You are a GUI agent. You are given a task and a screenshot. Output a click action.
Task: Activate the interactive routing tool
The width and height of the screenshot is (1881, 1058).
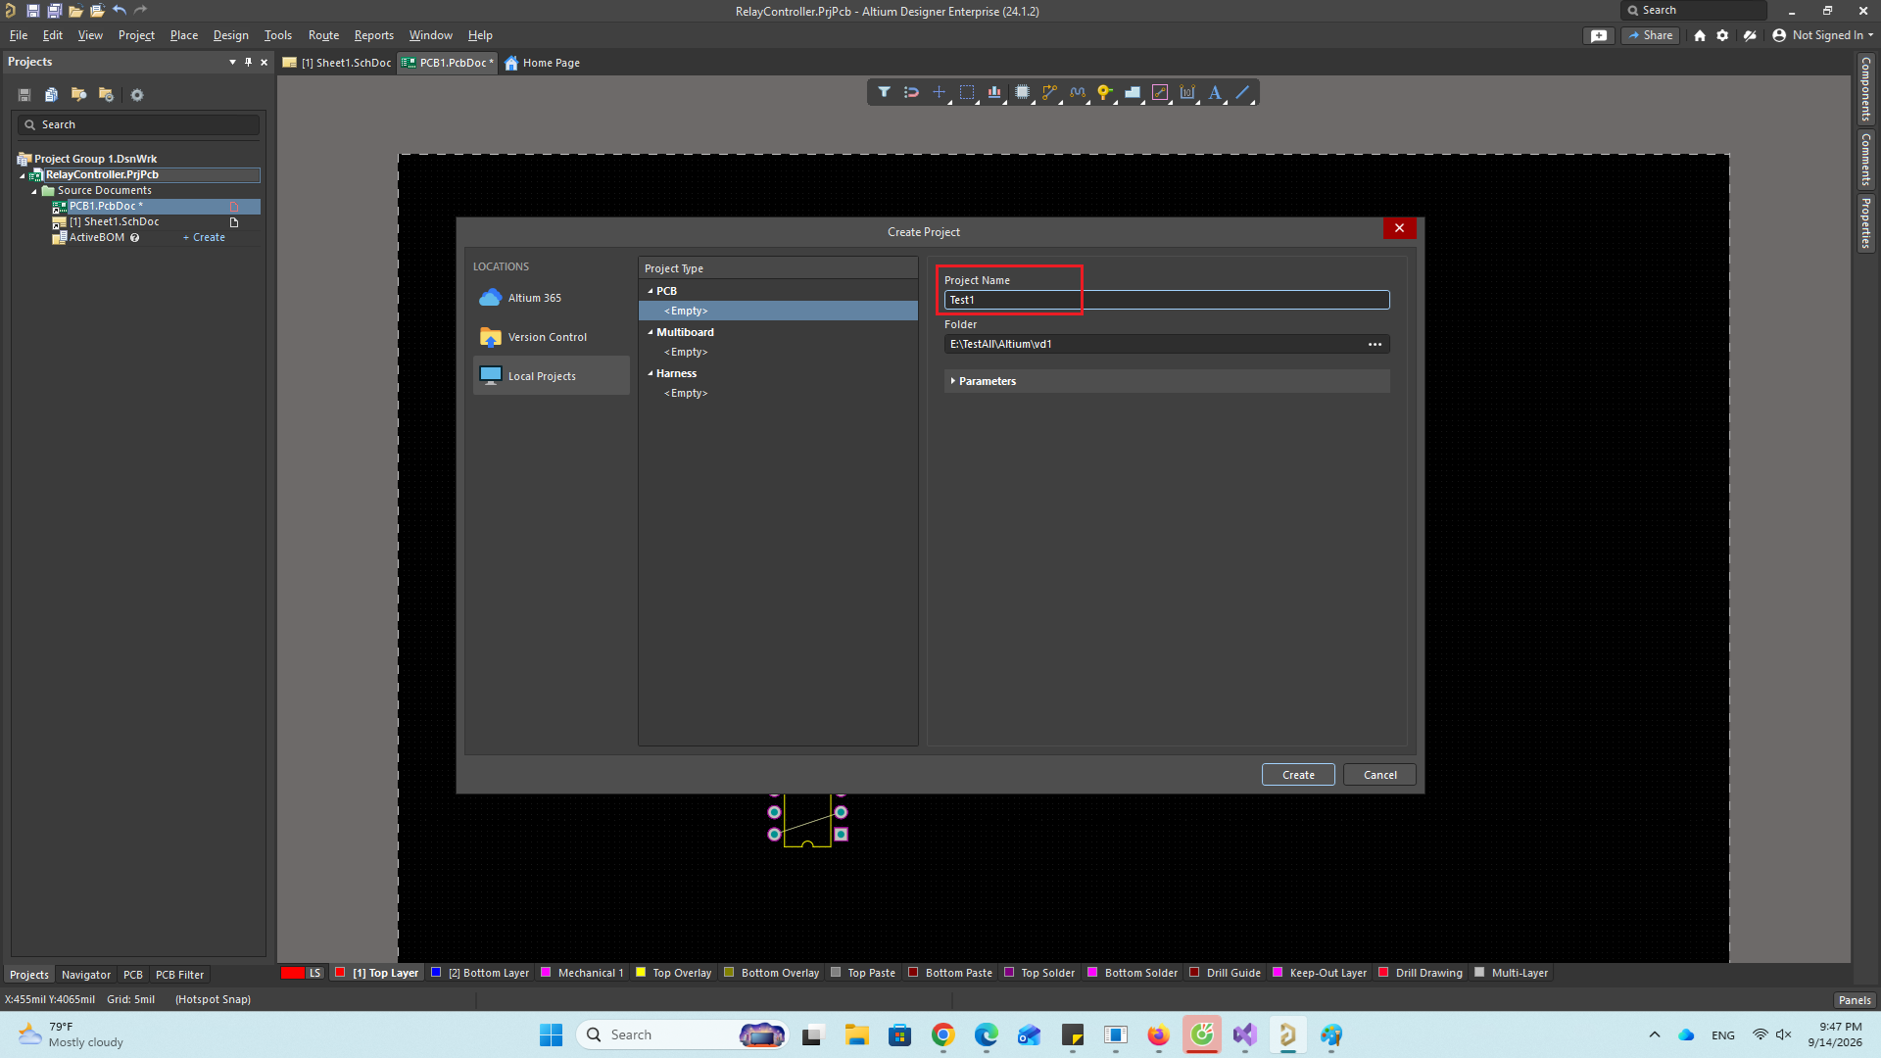tap(1049, 92)
